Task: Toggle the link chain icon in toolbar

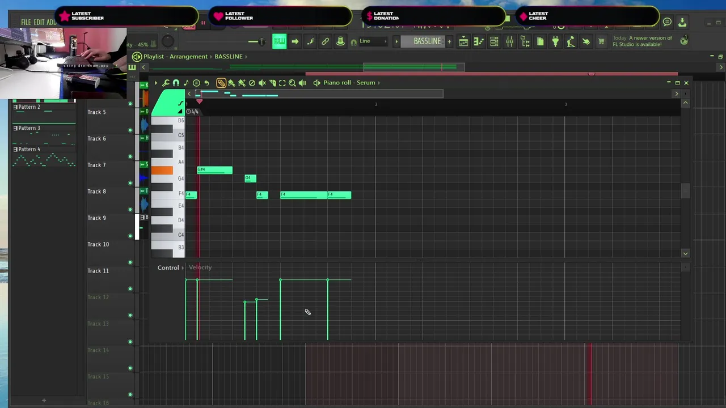Action: [326, 41]
